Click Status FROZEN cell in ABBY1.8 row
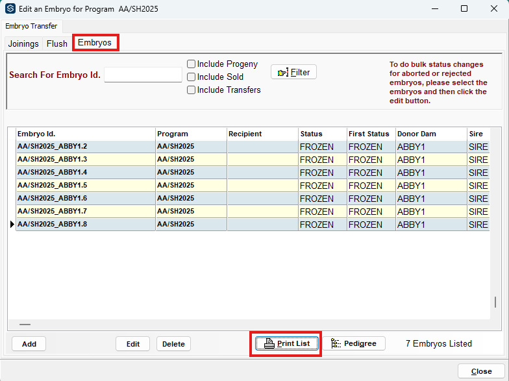The image size is (509, 381). (323, 225)
